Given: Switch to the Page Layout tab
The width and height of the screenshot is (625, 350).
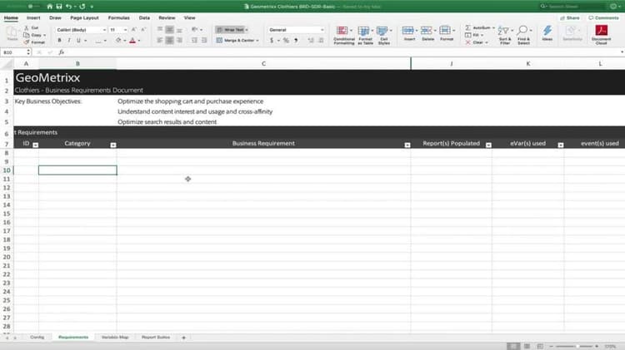Looking at the screenshot, I should click(84, 18).
